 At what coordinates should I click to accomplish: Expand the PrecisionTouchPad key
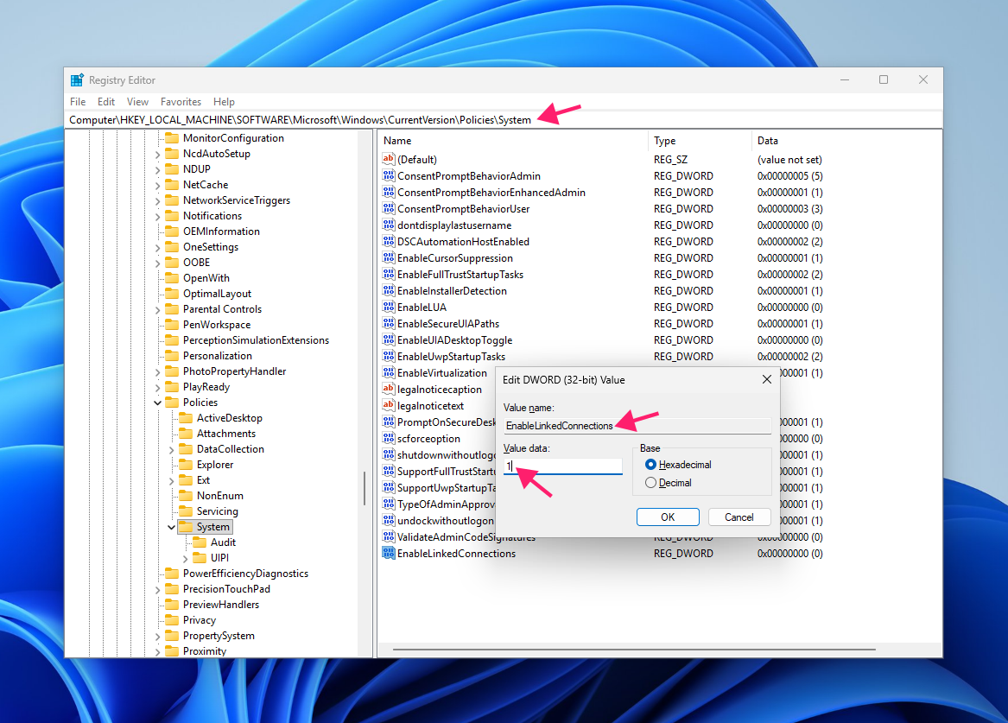pyautogui.click(x=157, y=589)
